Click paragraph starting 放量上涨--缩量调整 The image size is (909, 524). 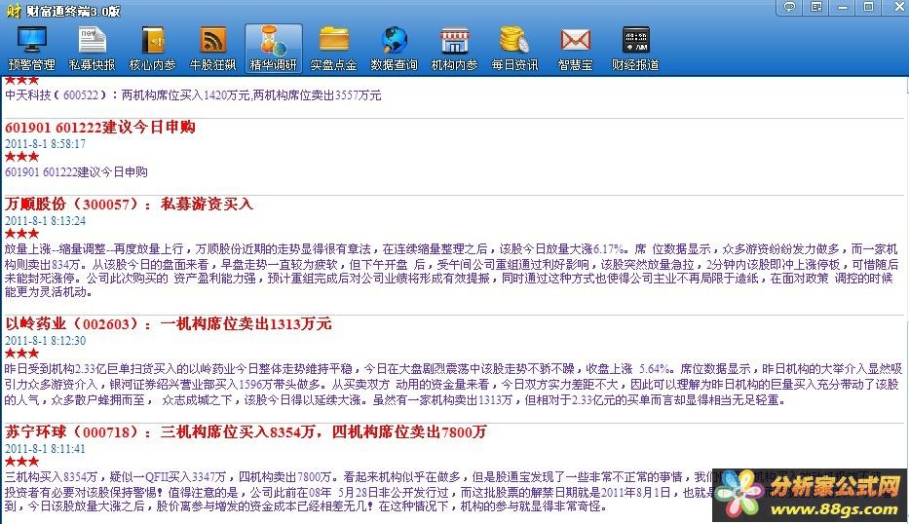[452, 271]
